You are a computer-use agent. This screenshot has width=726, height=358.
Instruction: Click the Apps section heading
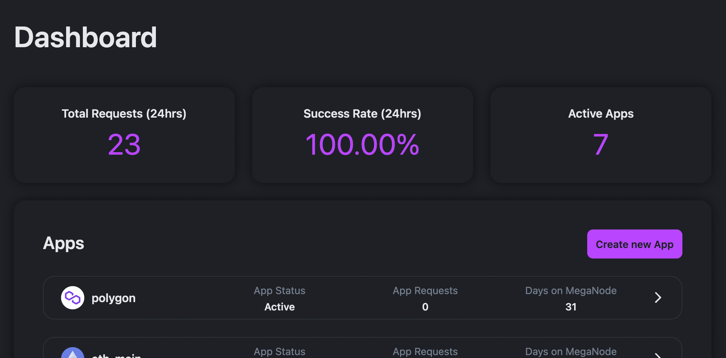(64, 243)
